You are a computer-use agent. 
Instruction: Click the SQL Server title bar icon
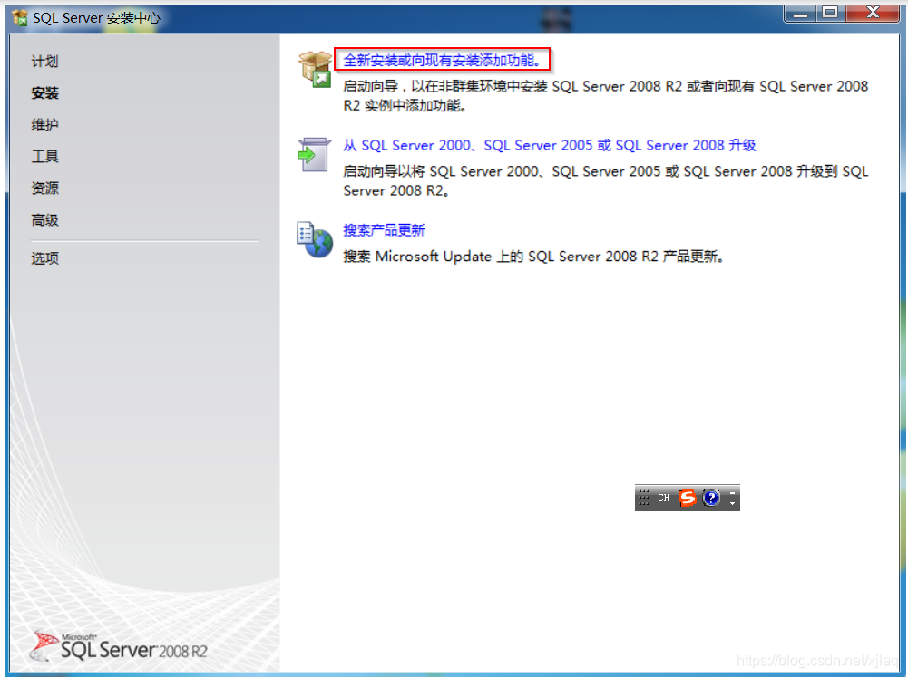pyautogui.click(x=20, y=17)
